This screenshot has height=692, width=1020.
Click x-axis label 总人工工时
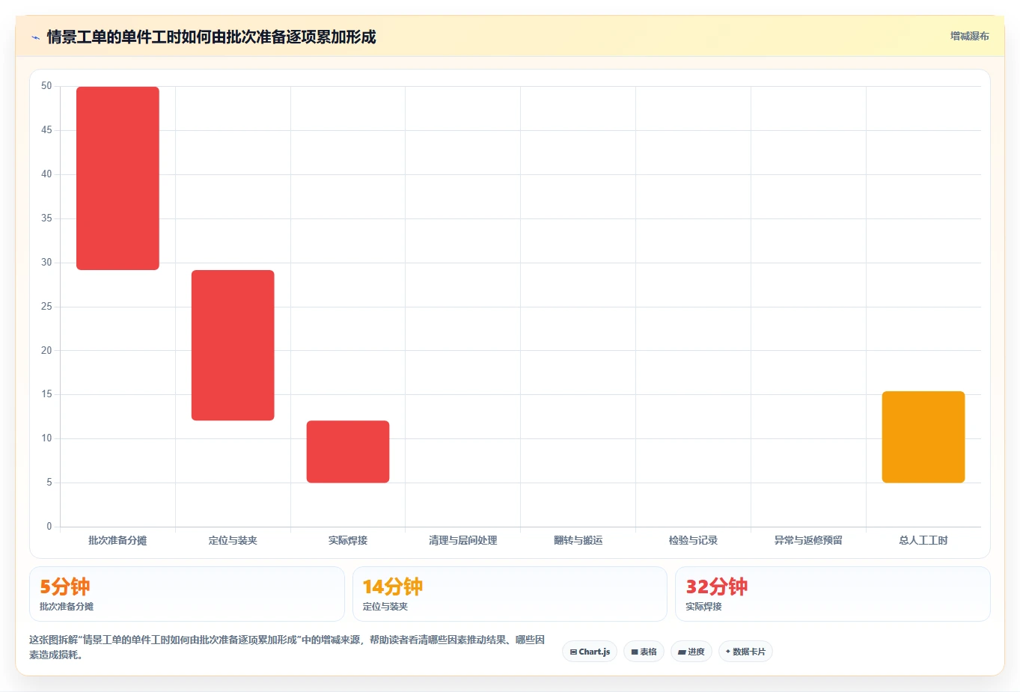pyautogui.click(x=923, y=540)
